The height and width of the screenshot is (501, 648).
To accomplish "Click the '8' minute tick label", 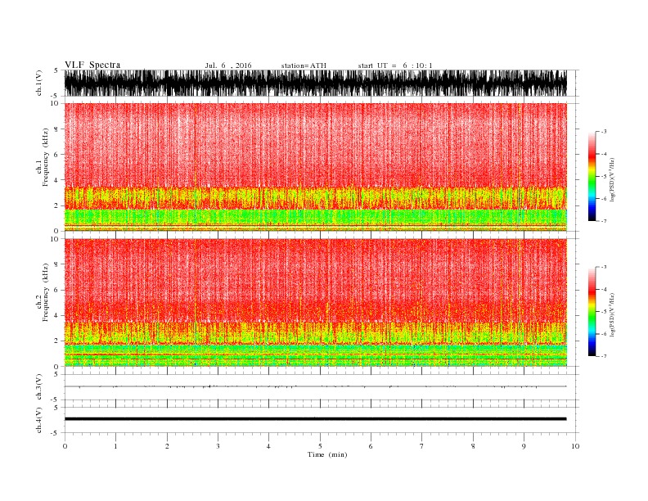I will (473, 446).
